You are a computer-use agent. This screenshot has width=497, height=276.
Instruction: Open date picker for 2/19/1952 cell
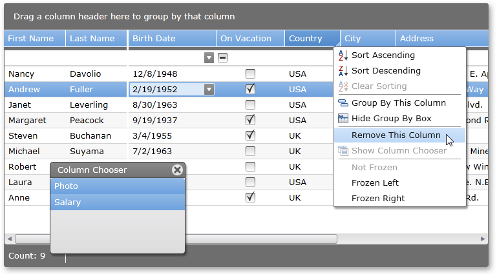tap(209, 90)
